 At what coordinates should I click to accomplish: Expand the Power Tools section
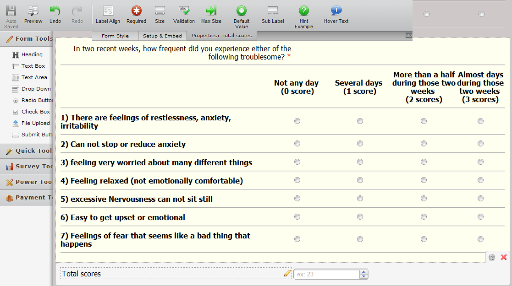tap(27, 182)
